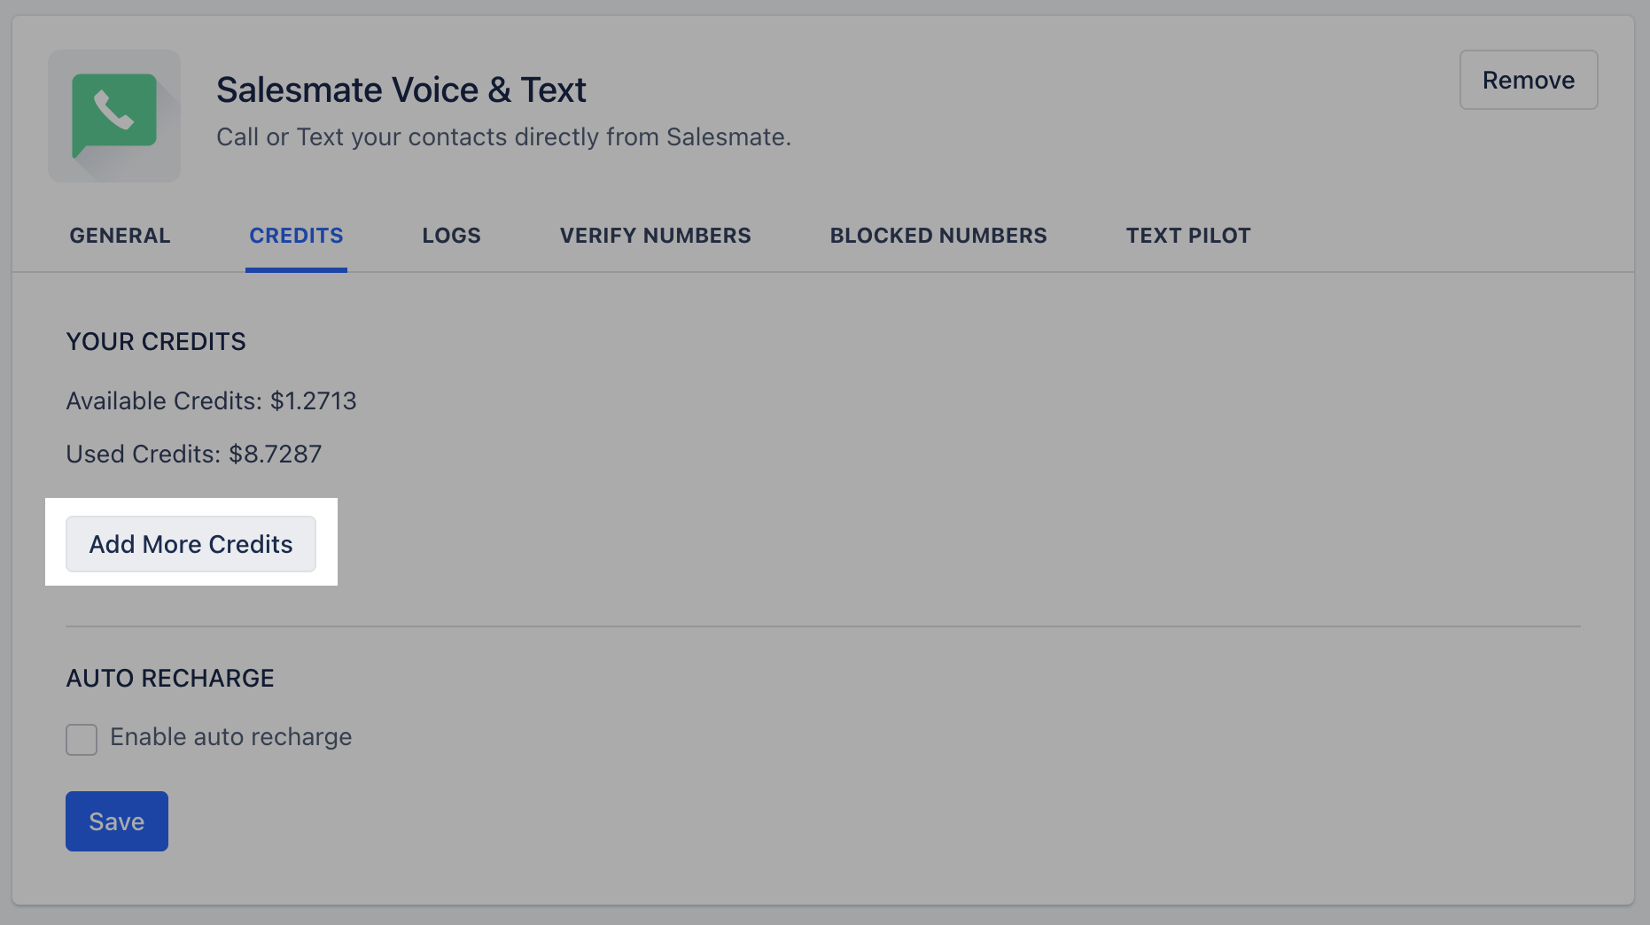Click the Add More Credits button
The width and height of the screenshot is (1650, 925).
pos(191,544)
